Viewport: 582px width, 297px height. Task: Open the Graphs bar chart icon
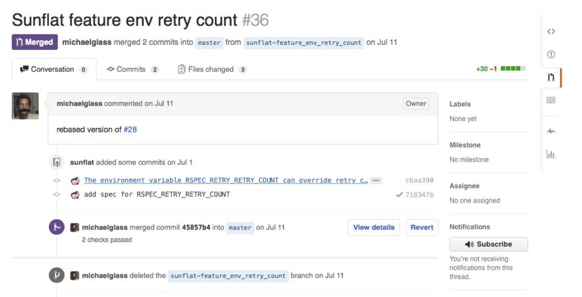(551, 154)
